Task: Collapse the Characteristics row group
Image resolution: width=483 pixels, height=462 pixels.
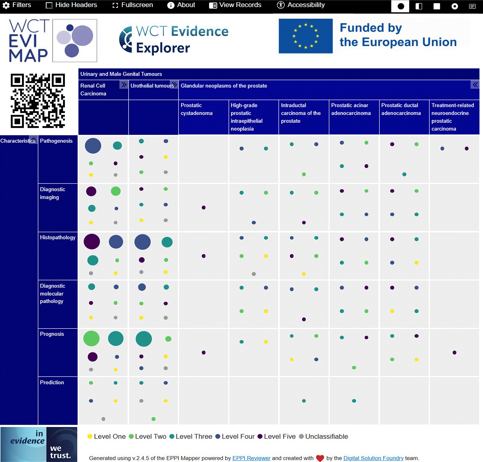Action: (x=33, y=139)
